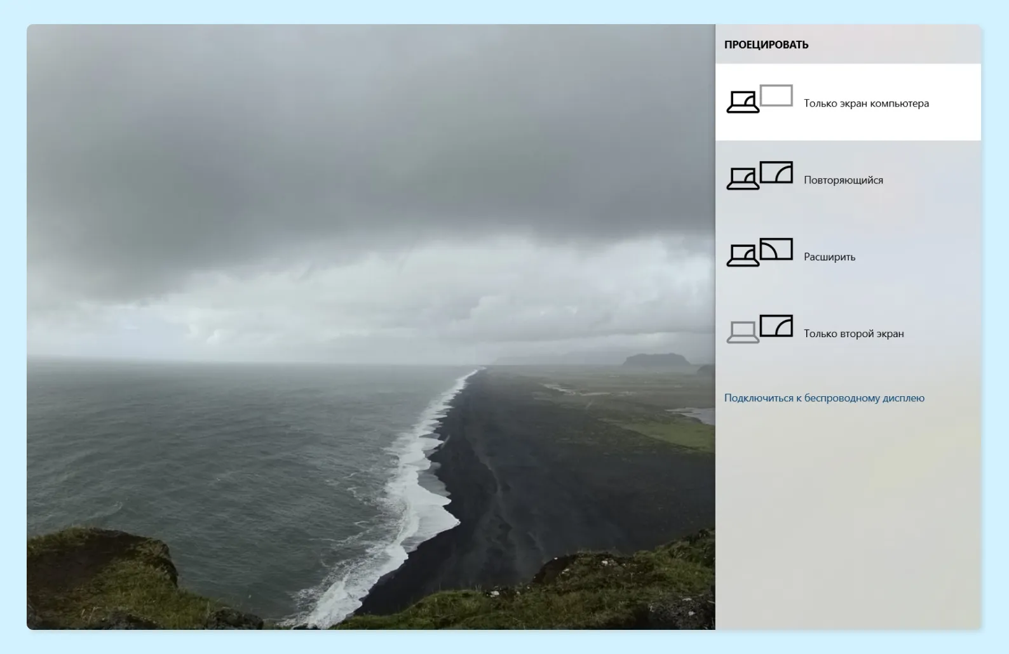Pick the 'Расширить' mode text
This screenshot has height=654, width=1009.
[829, 257]
